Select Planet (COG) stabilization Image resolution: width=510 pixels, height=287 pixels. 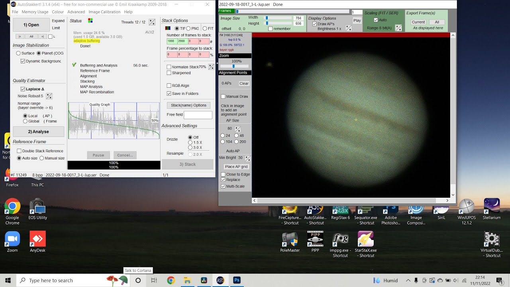tap(39, 53)
